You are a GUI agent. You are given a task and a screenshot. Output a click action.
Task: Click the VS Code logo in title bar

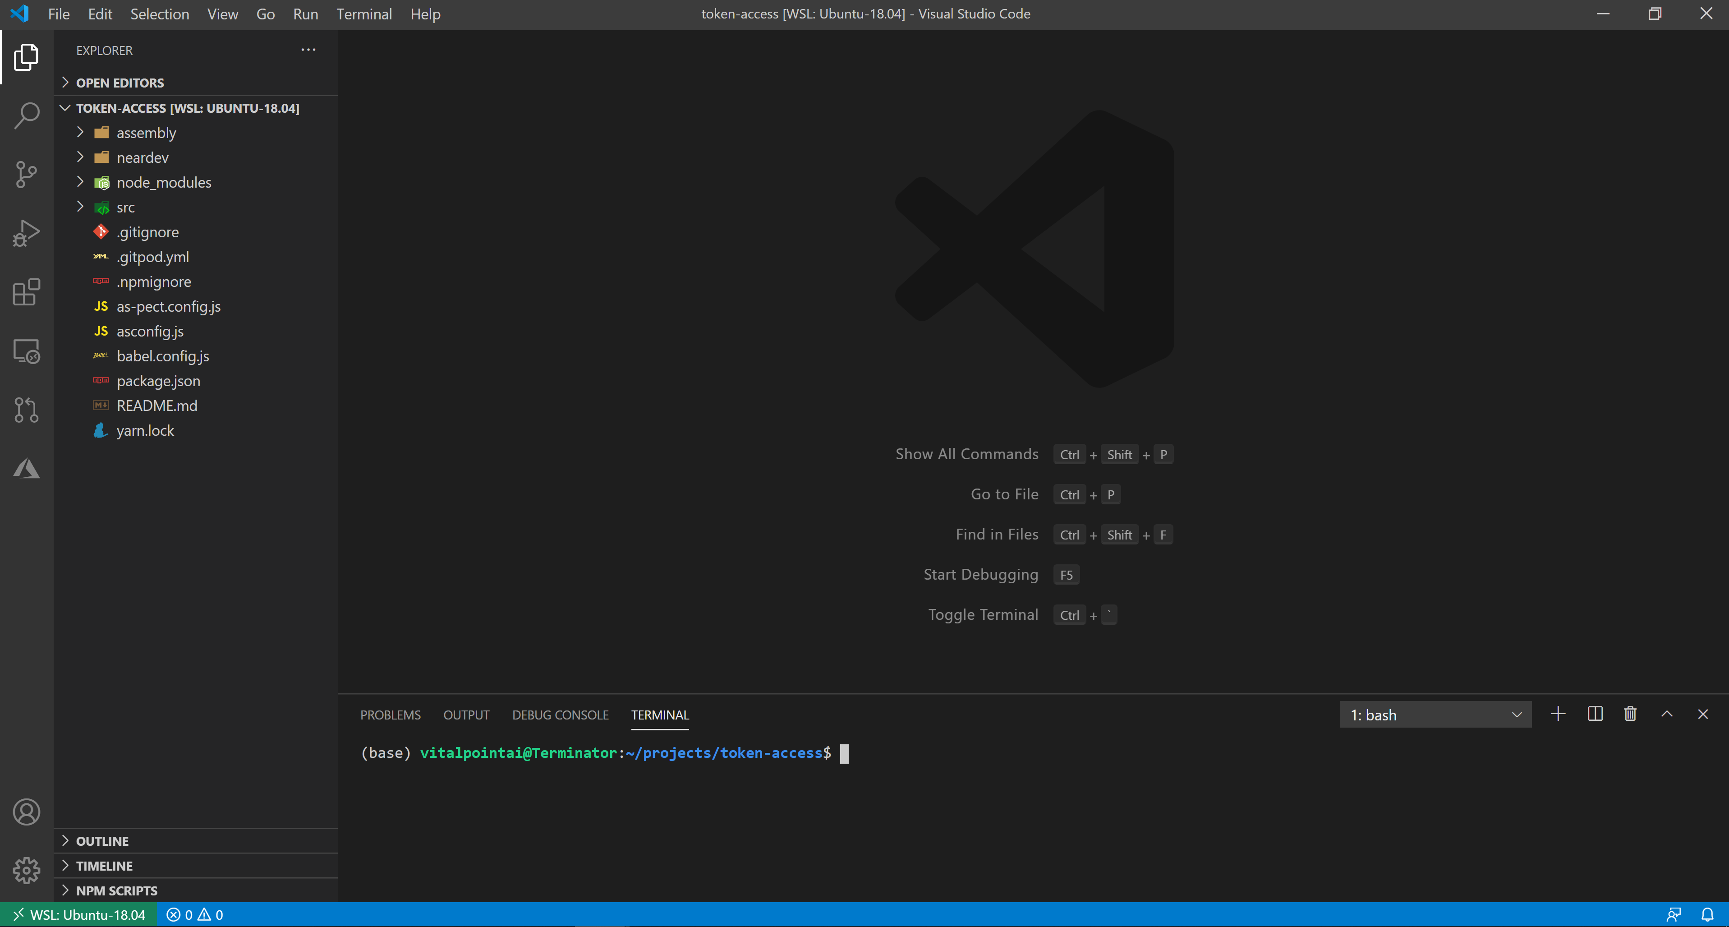pyautogui.click(x=20, y=14)
